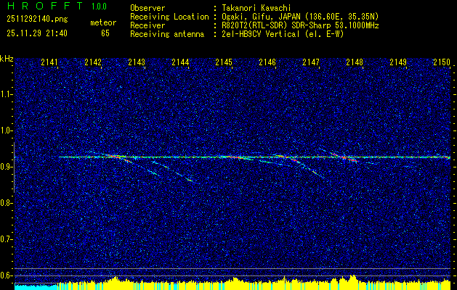Click time marker 2145
Screen dimensions: 457x290
point(224,62)
